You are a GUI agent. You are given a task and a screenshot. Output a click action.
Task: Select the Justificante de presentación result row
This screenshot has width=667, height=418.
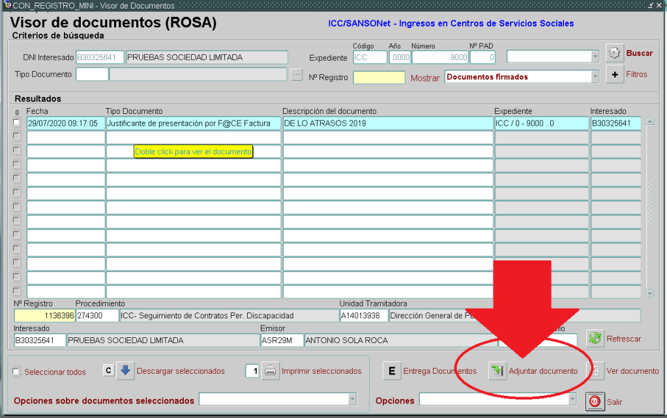(x=193, y=123)
